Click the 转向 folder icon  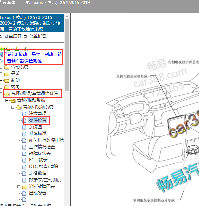(7, 87)
